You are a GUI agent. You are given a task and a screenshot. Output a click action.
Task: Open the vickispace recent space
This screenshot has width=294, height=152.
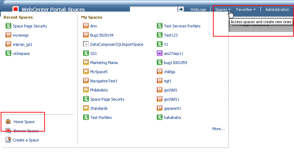click(x=21, y=53)
